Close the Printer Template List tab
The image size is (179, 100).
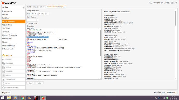coord(44,7)
